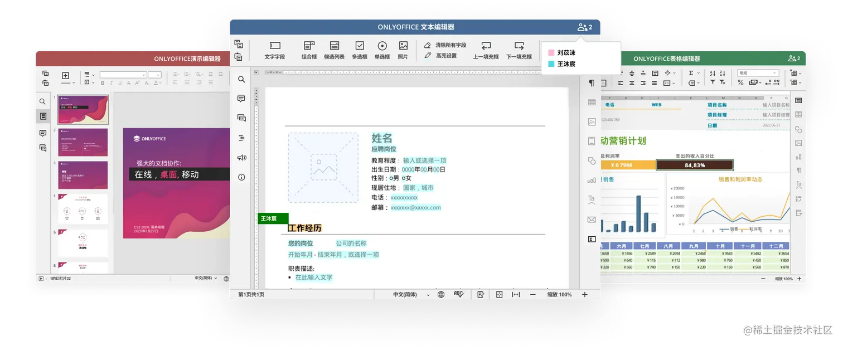Fit to page in document status bar
The height and width of the screenshot is (346, 843).
pyautogui.click(x=500, y=295)
